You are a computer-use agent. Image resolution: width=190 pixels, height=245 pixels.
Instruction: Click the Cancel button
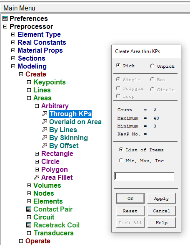(162, 211)
